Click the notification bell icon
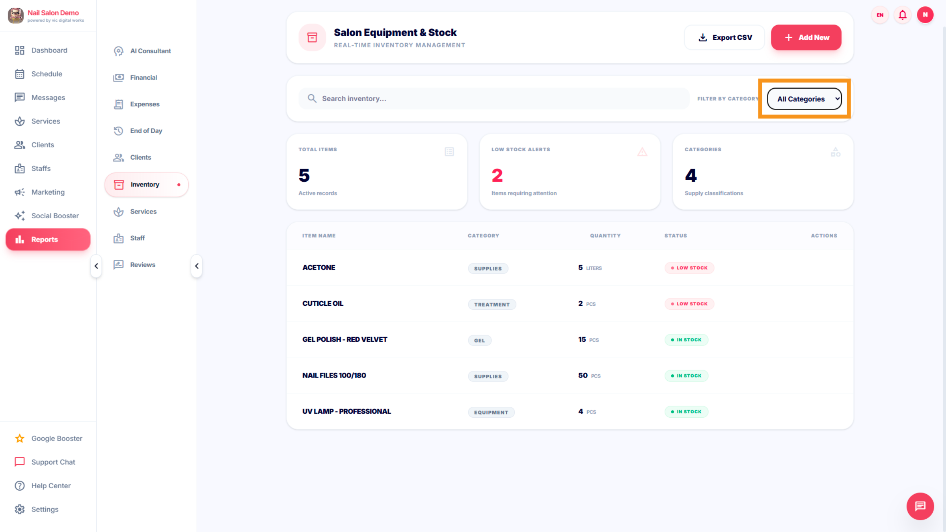This screenshot has height=532, width=946. (x=902, y=15)
